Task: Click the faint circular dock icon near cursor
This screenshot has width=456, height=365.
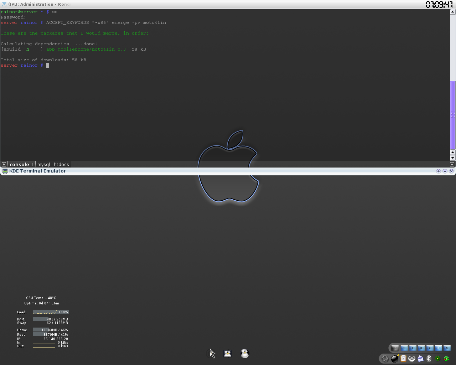Action: click(210, 354)
